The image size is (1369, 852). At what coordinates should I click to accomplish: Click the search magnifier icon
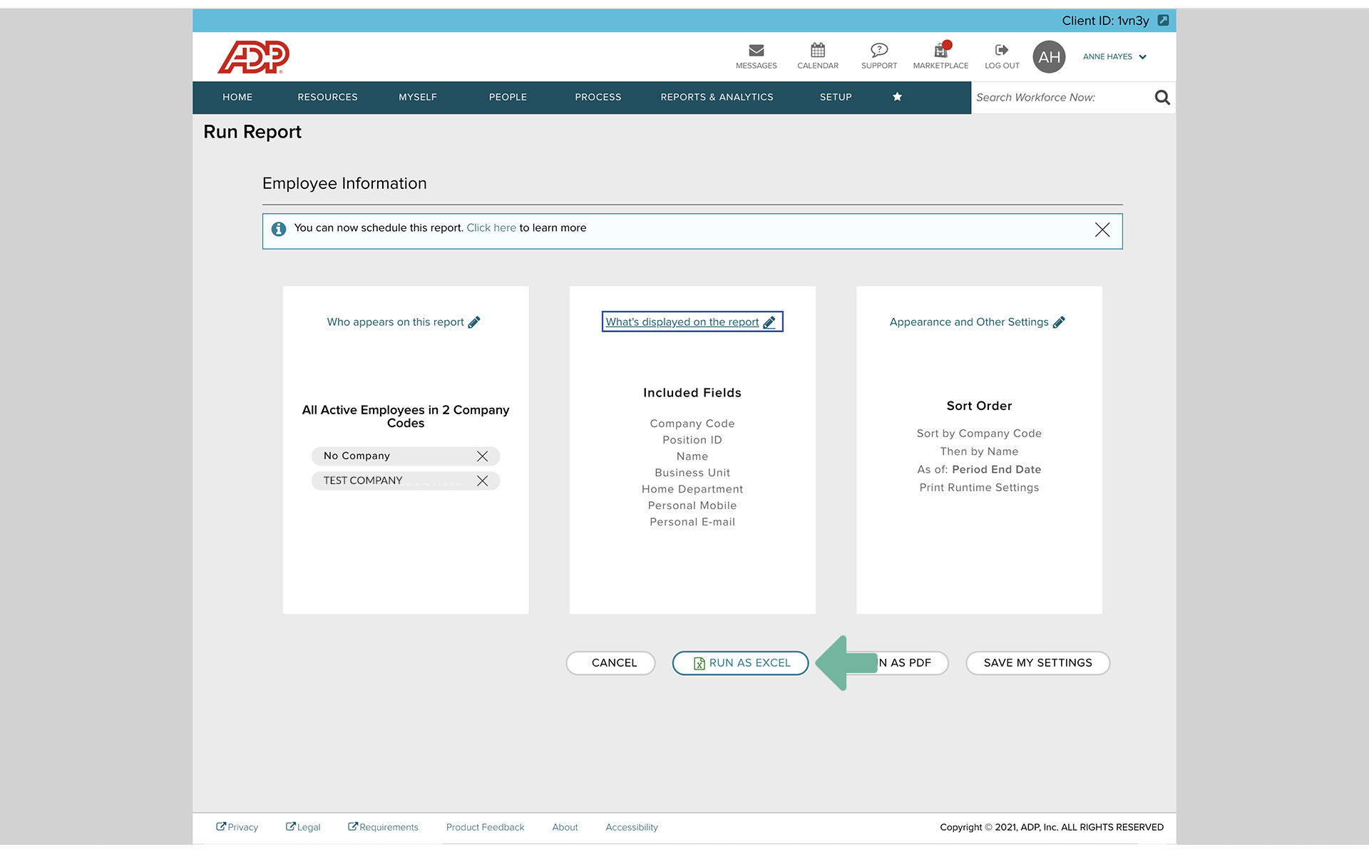(x=1162, y=97)
